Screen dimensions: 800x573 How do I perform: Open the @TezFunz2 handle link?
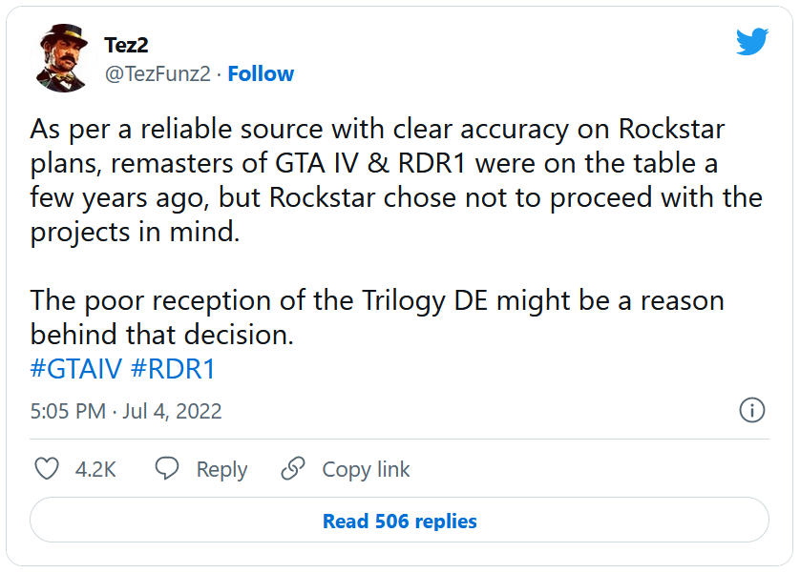coord(157,73)
